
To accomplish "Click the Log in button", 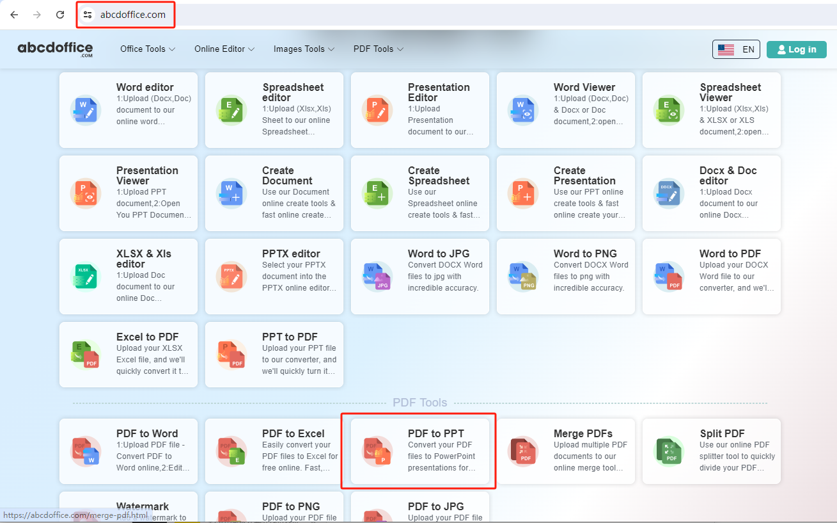I will [x=796, y=49].
